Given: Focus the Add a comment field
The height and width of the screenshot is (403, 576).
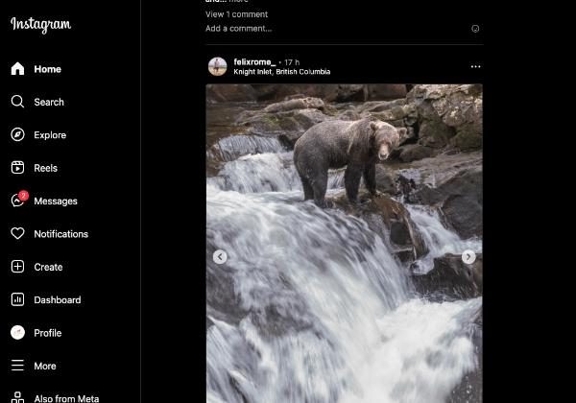Looking at the screenshot, I should pos(336,29).
